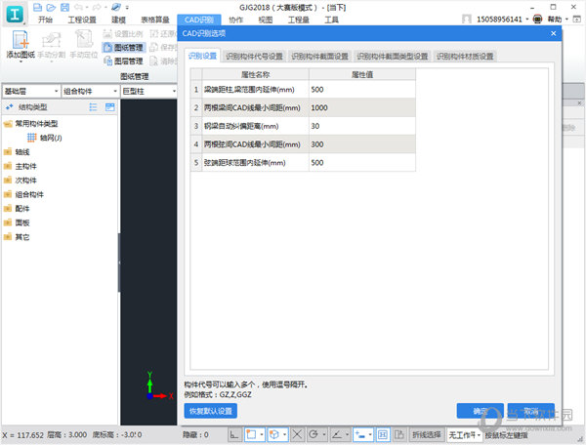The height and width of the screenshot is (445, 586).
Task: Click the application logo button
Action: coord(15,14)
